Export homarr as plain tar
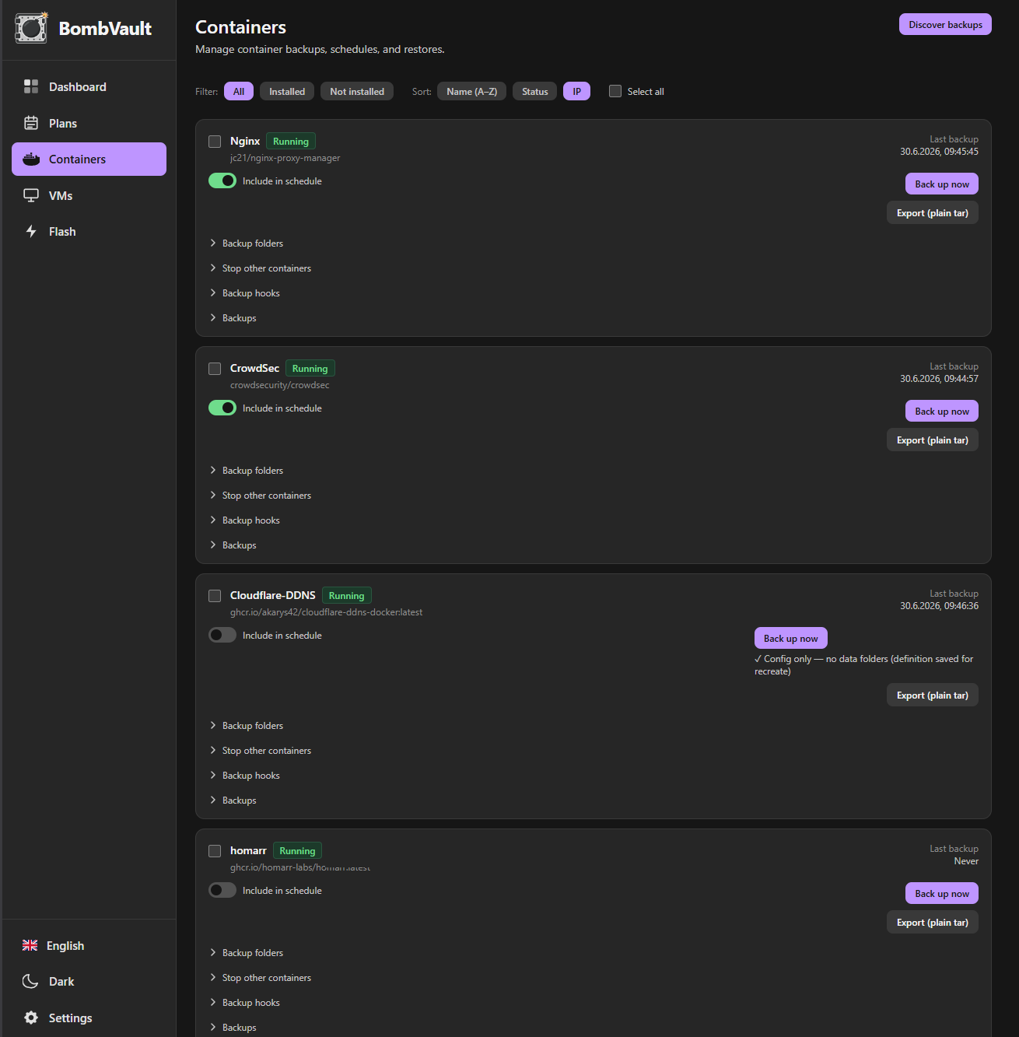This screenshot has width=1019, height=1037. point(933,922)
